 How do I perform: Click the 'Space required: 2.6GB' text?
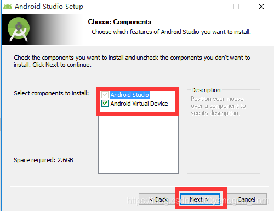pyautogui.click(x=43, y=160)
